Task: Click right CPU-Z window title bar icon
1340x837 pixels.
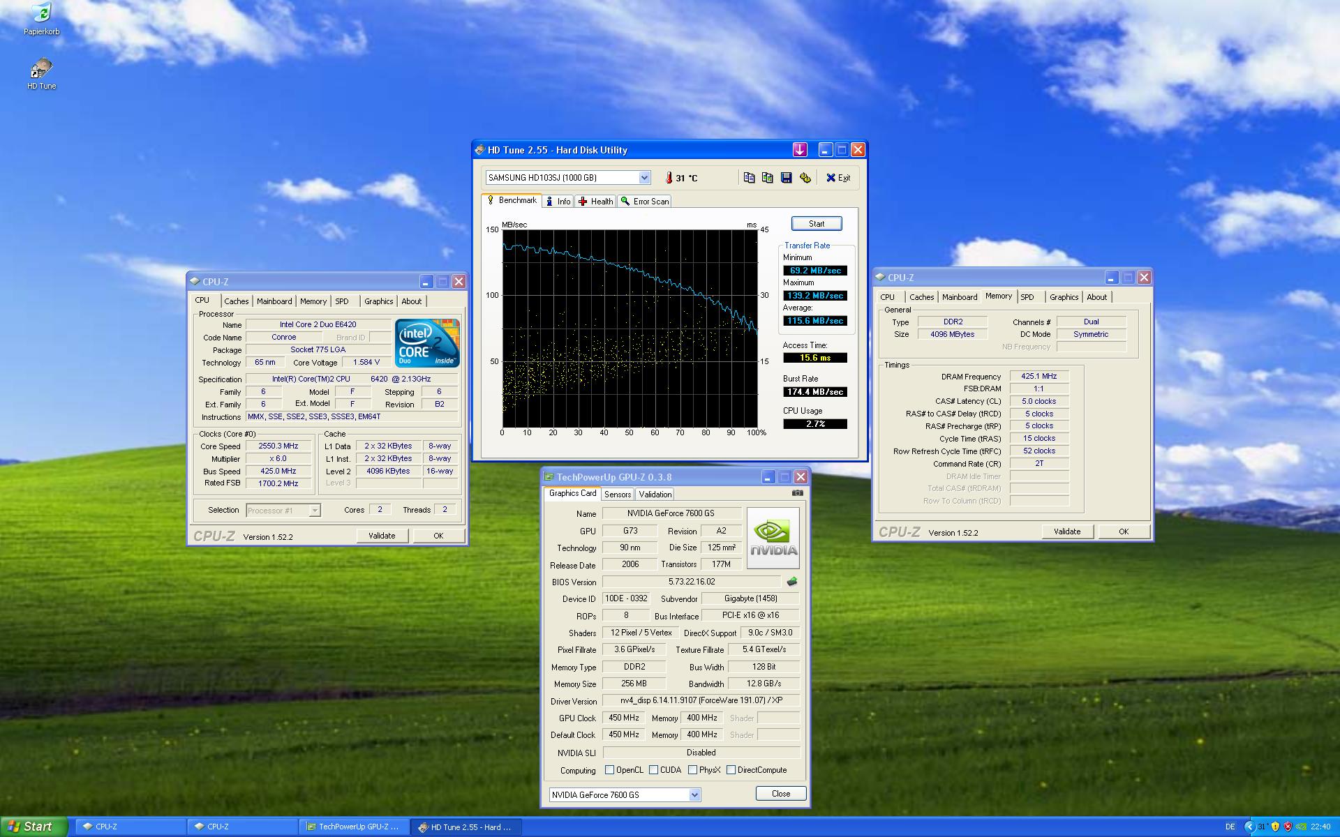Action: coord(880,277)
